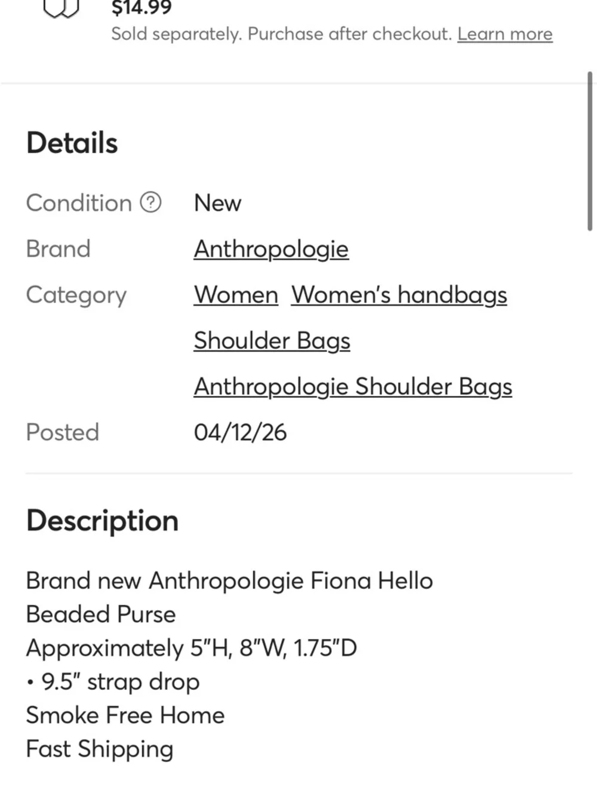Select the Condition row label
The height and width of the screenshot is (796, 597).
[79, 203]
